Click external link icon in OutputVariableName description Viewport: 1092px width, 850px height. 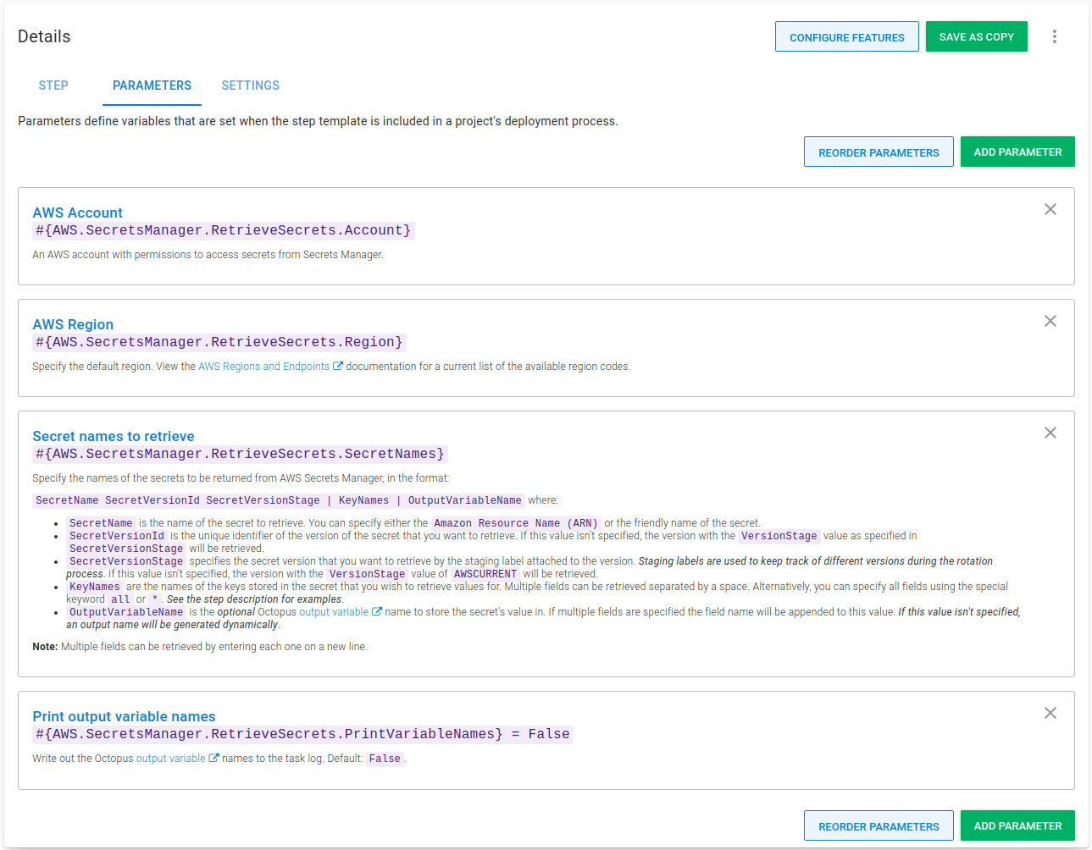tap(377, 612)
